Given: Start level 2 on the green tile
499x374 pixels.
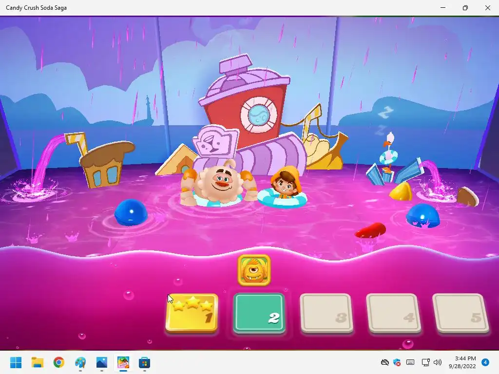Looking at the screenshot, I should (x=259, y=313).
